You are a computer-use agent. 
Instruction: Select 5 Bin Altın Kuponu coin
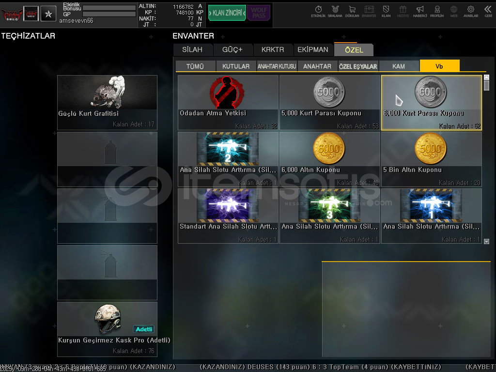coord(432,159)
